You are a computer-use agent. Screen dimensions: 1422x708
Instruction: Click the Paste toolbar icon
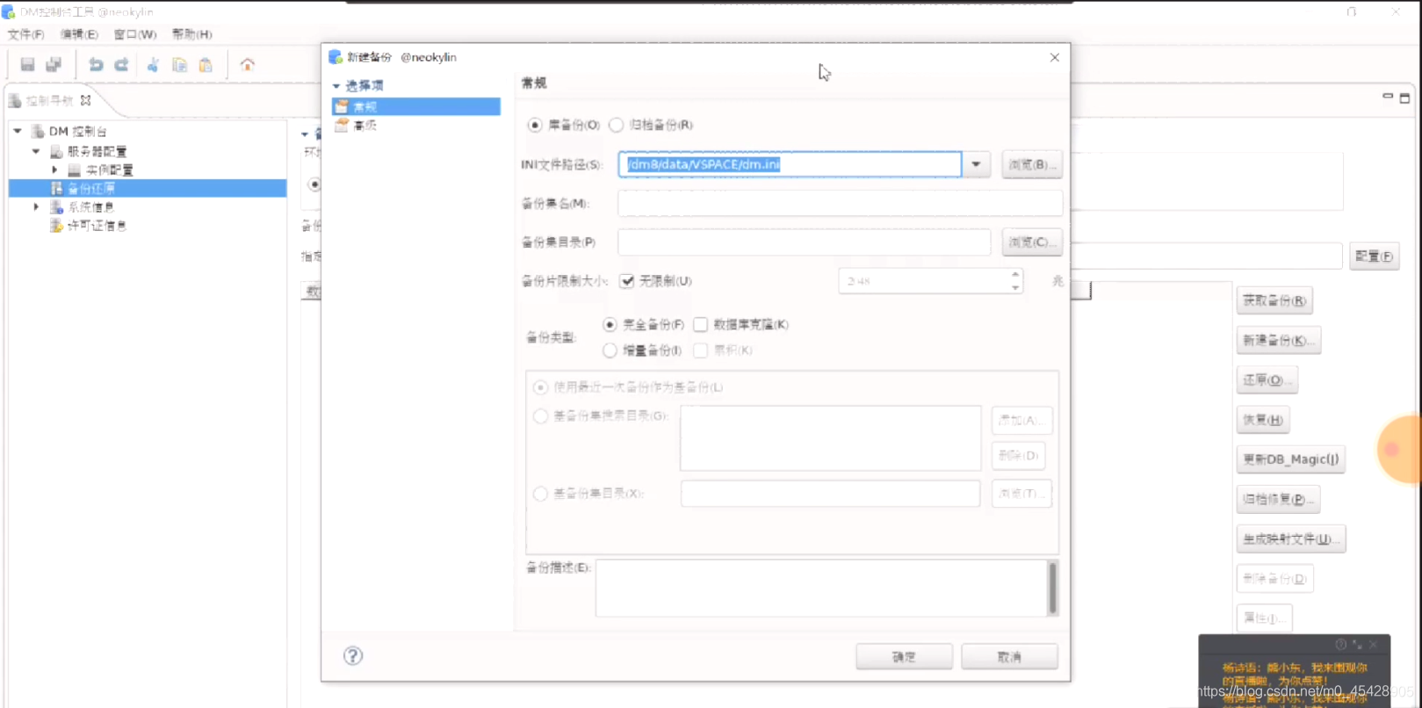206,65
